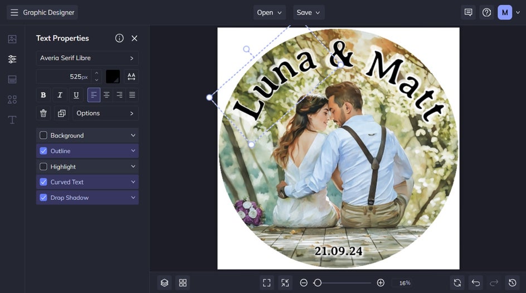Screen dimensions: 526x293
Task: Open the black text color swatch
Action: (x=113, y=76)
